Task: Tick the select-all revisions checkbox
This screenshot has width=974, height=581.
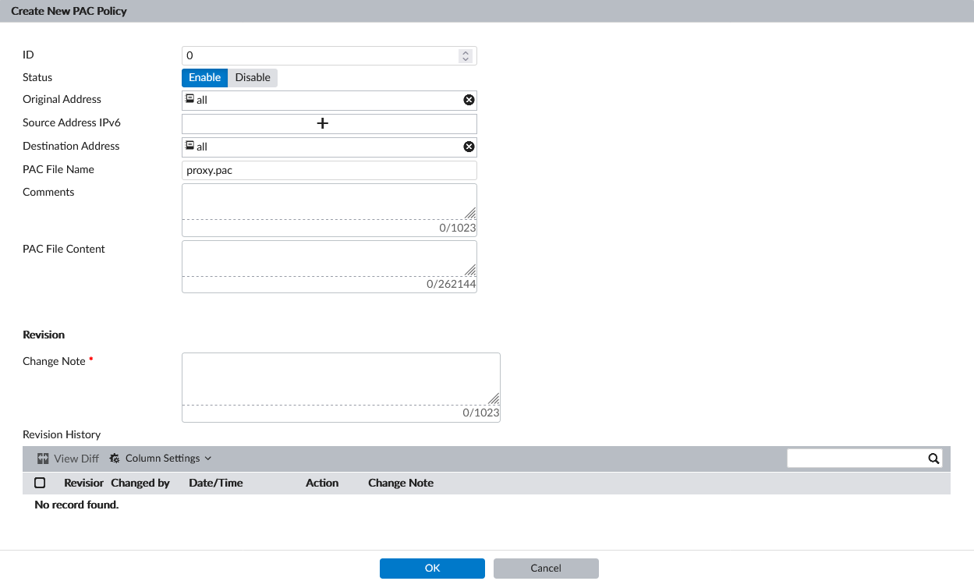Action: pos(40,483)
